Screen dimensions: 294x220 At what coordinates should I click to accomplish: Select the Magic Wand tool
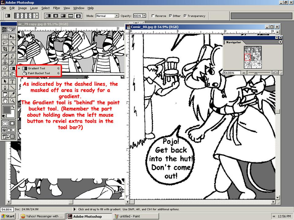click(12, 43)
